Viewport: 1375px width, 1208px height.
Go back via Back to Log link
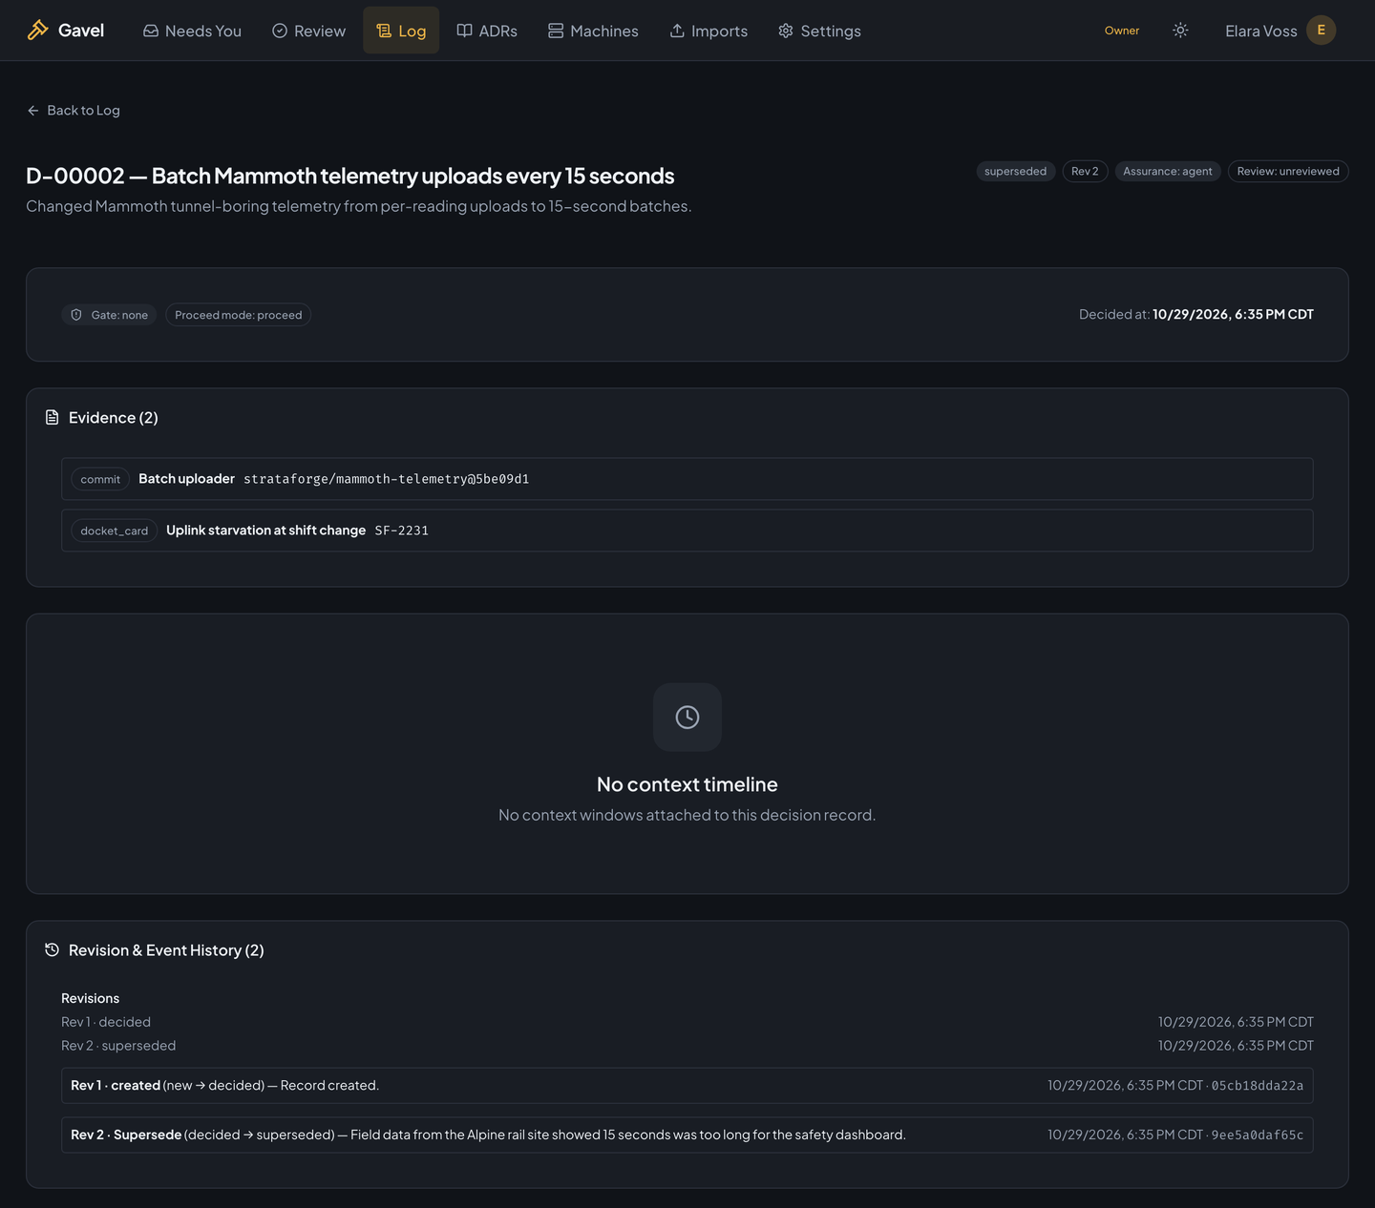(x=74, y=111)
